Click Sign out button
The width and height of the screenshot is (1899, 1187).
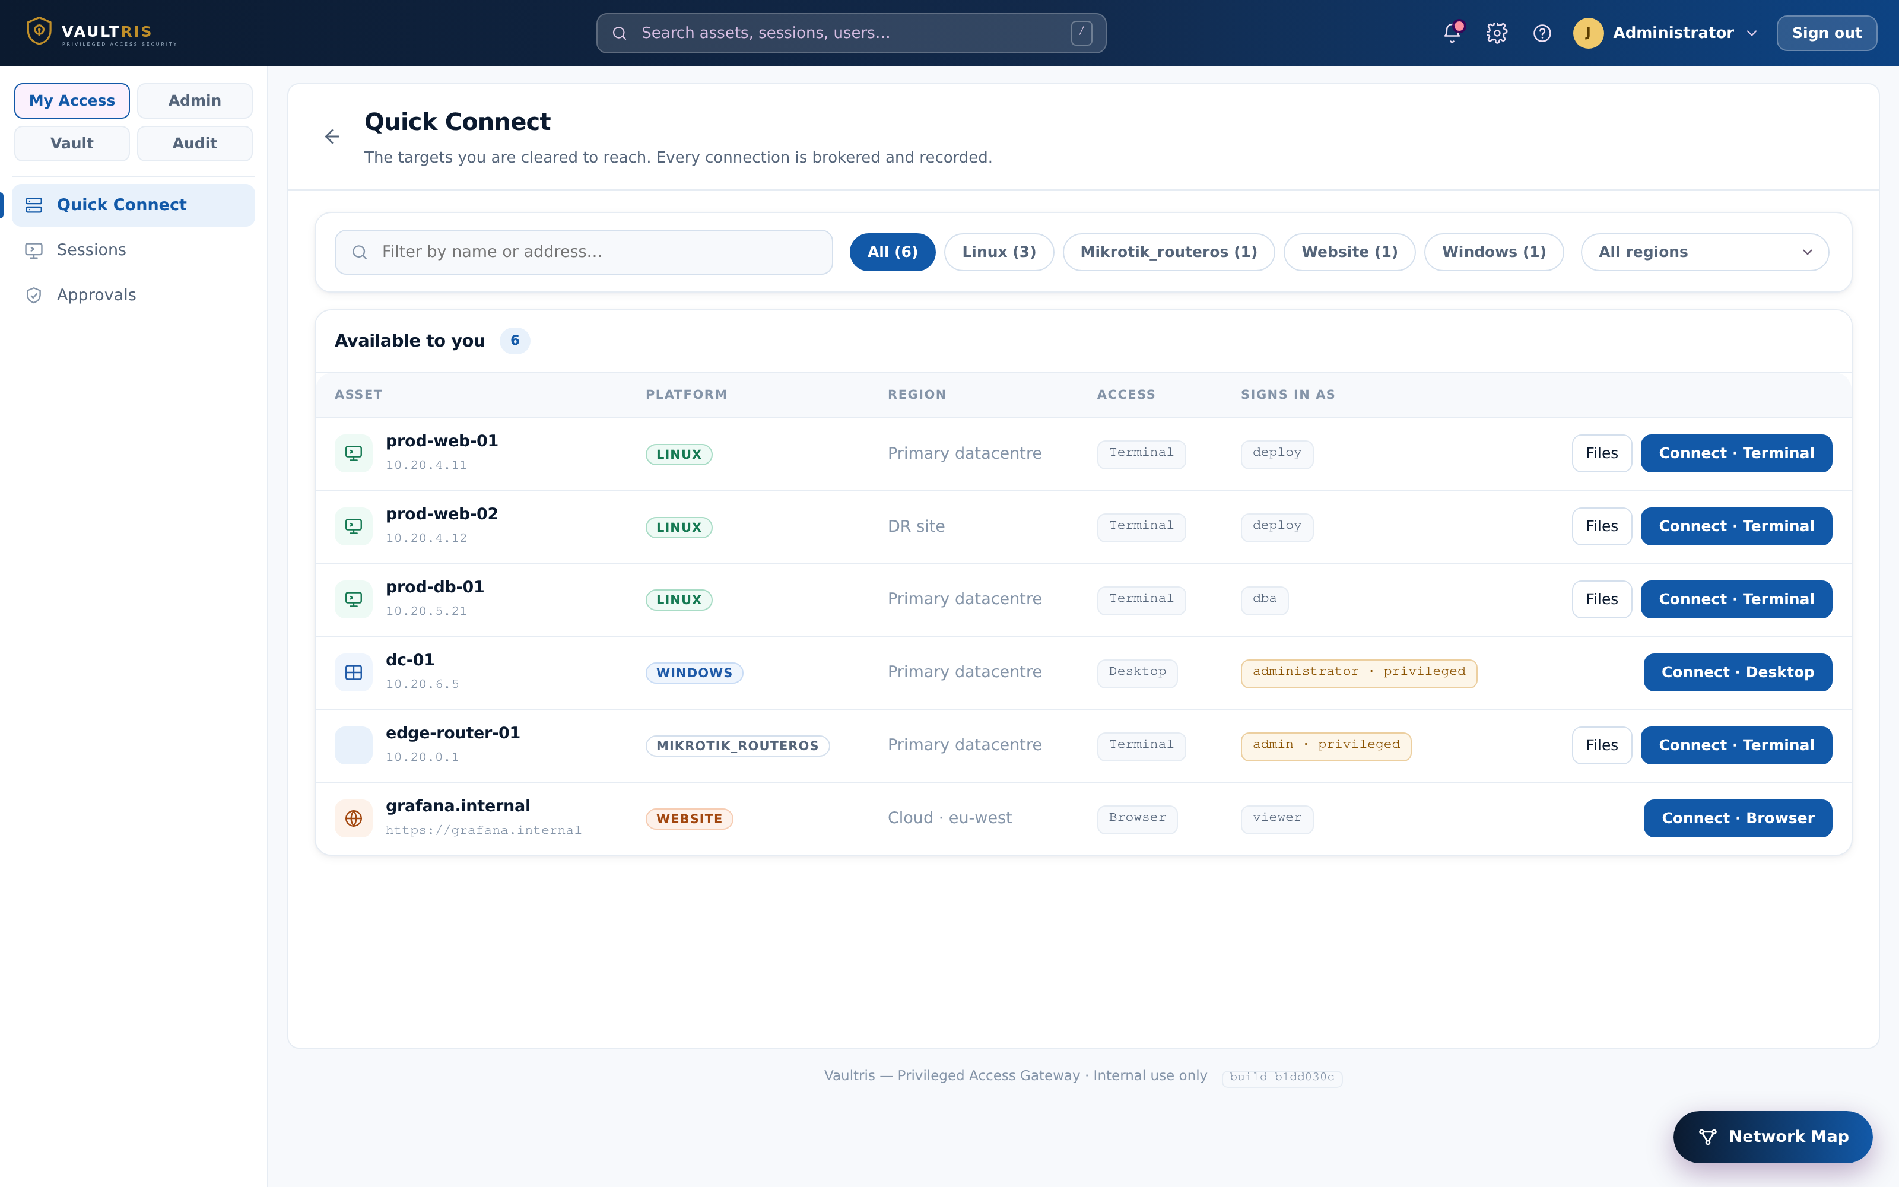(1827, 33)
